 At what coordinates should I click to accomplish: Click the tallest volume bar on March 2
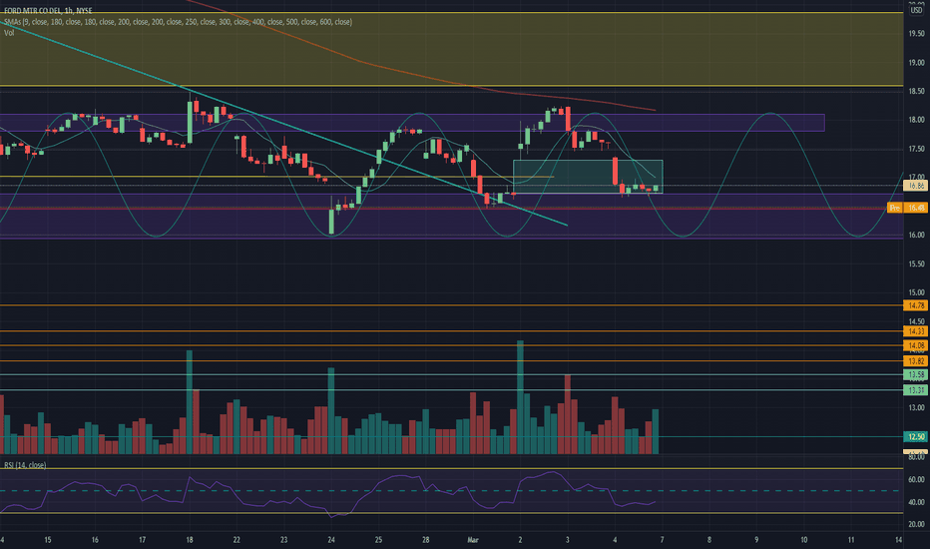(x=520, y=397)
